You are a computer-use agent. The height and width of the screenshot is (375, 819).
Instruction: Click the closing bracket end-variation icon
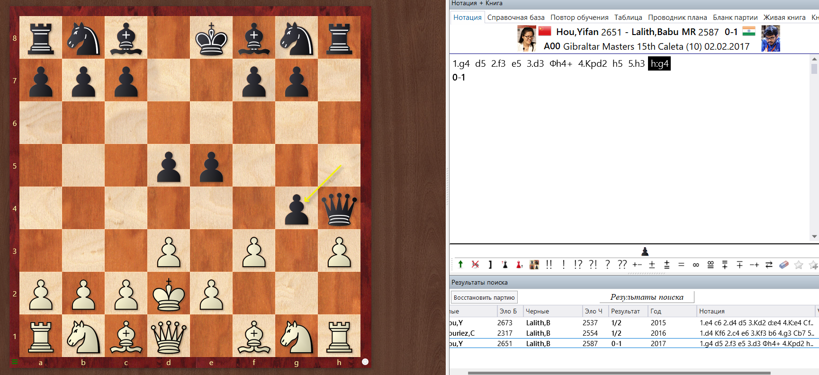(490, 265)
